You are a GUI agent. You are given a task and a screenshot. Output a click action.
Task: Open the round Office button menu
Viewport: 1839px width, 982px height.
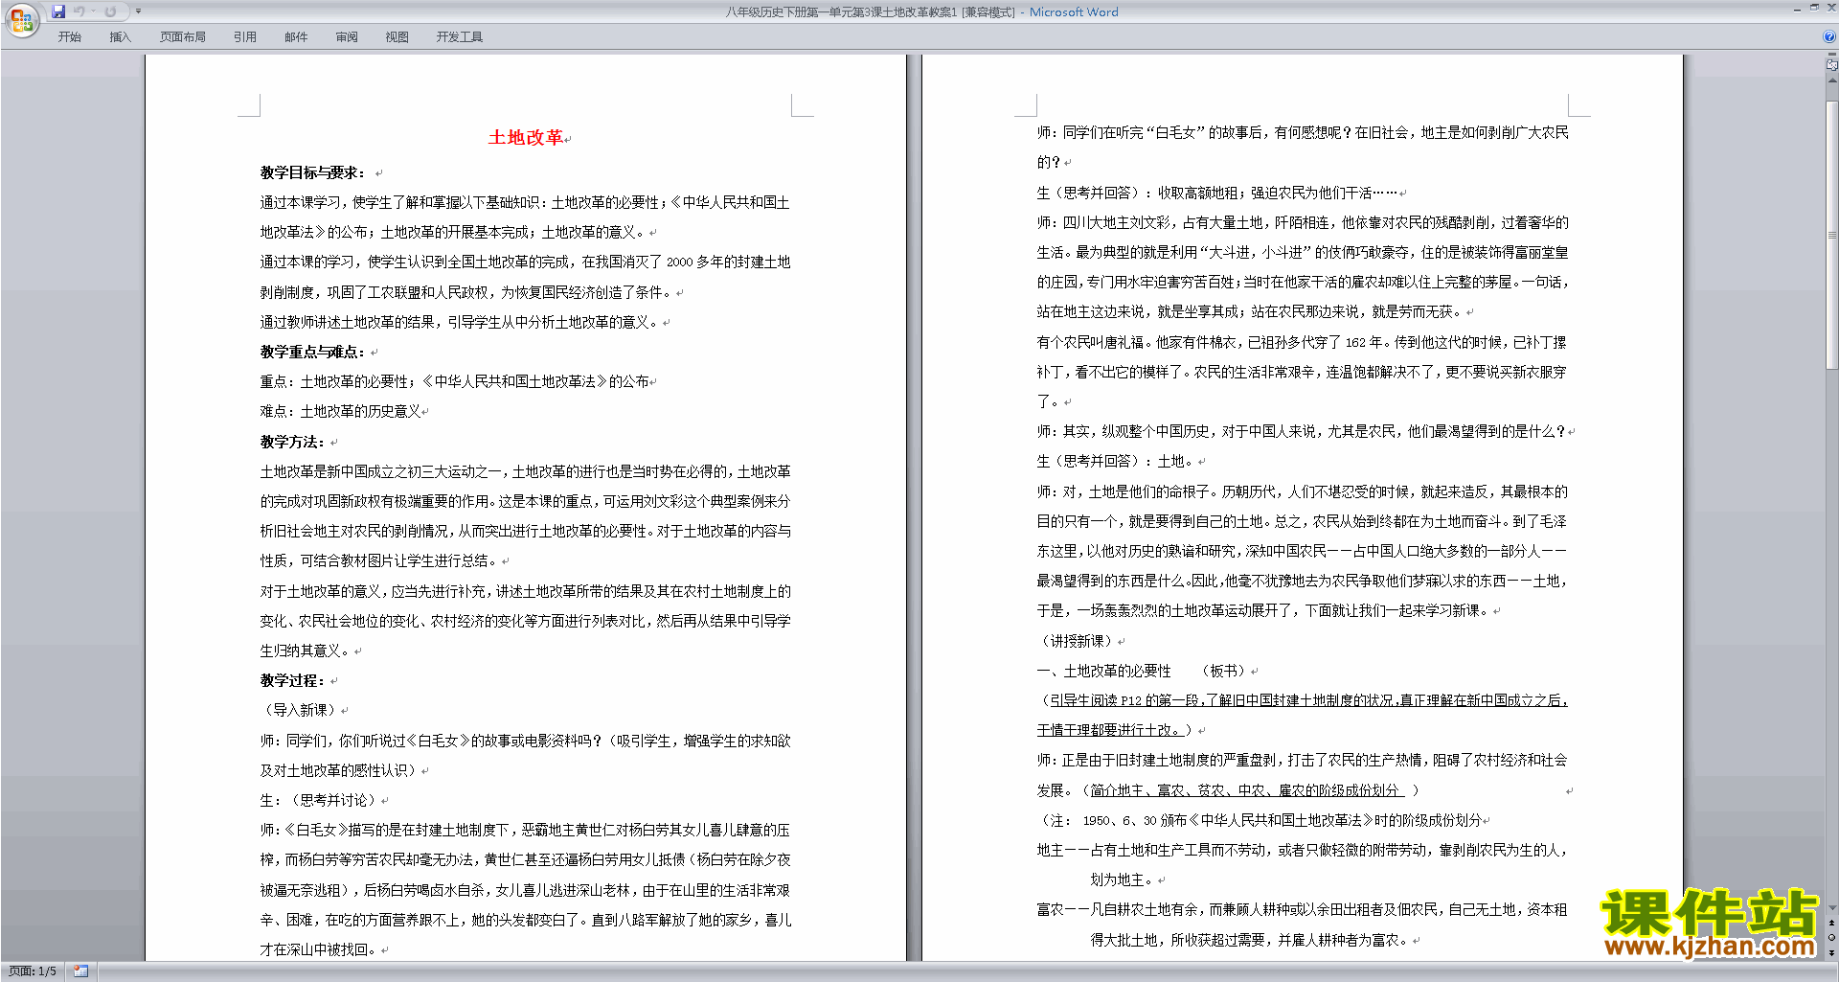(x=21, y=20)
